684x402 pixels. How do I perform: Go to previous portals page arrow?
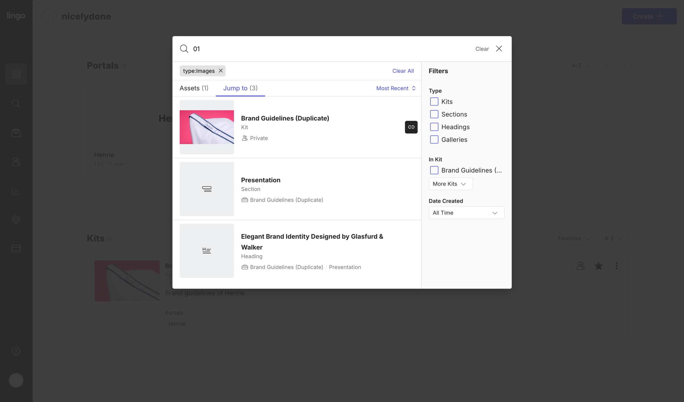pos(607,65)
